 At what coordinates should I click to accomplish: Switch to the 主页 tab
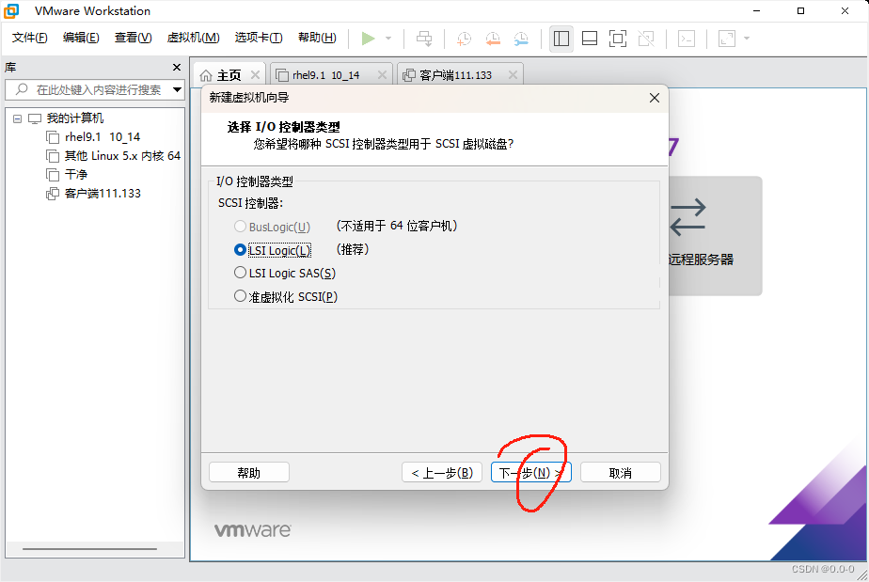(x=229, y=75)
